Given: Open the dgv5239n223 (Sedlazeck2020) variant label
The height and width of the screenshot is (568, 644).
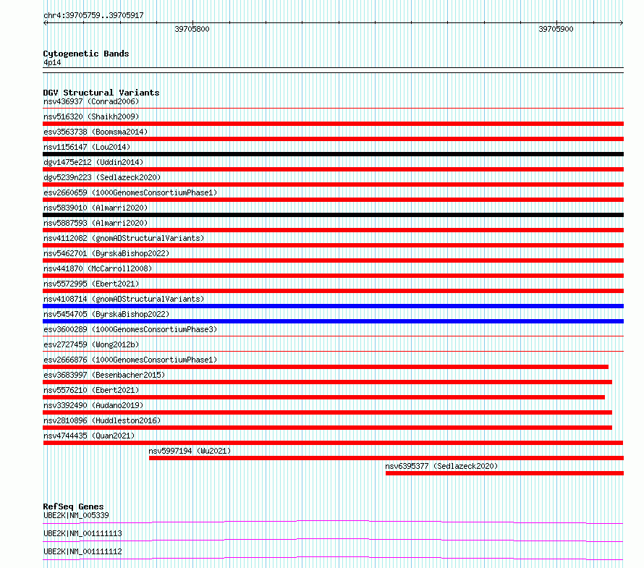Looking at the screenshot, I should 102,177.
